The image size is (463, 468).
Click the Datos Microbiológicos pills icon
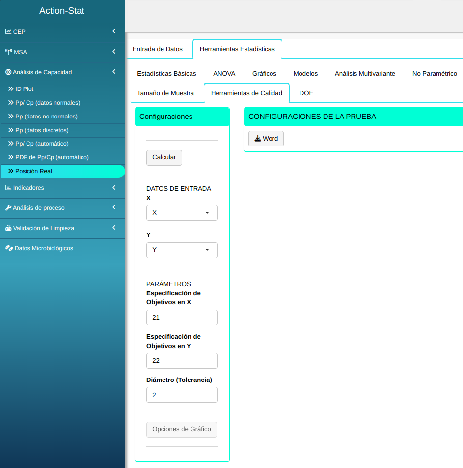coord(9,248)
